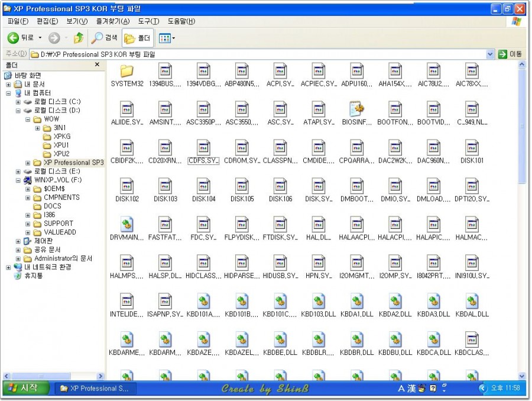Select the XP Professional SP3 tree folder

69,163
